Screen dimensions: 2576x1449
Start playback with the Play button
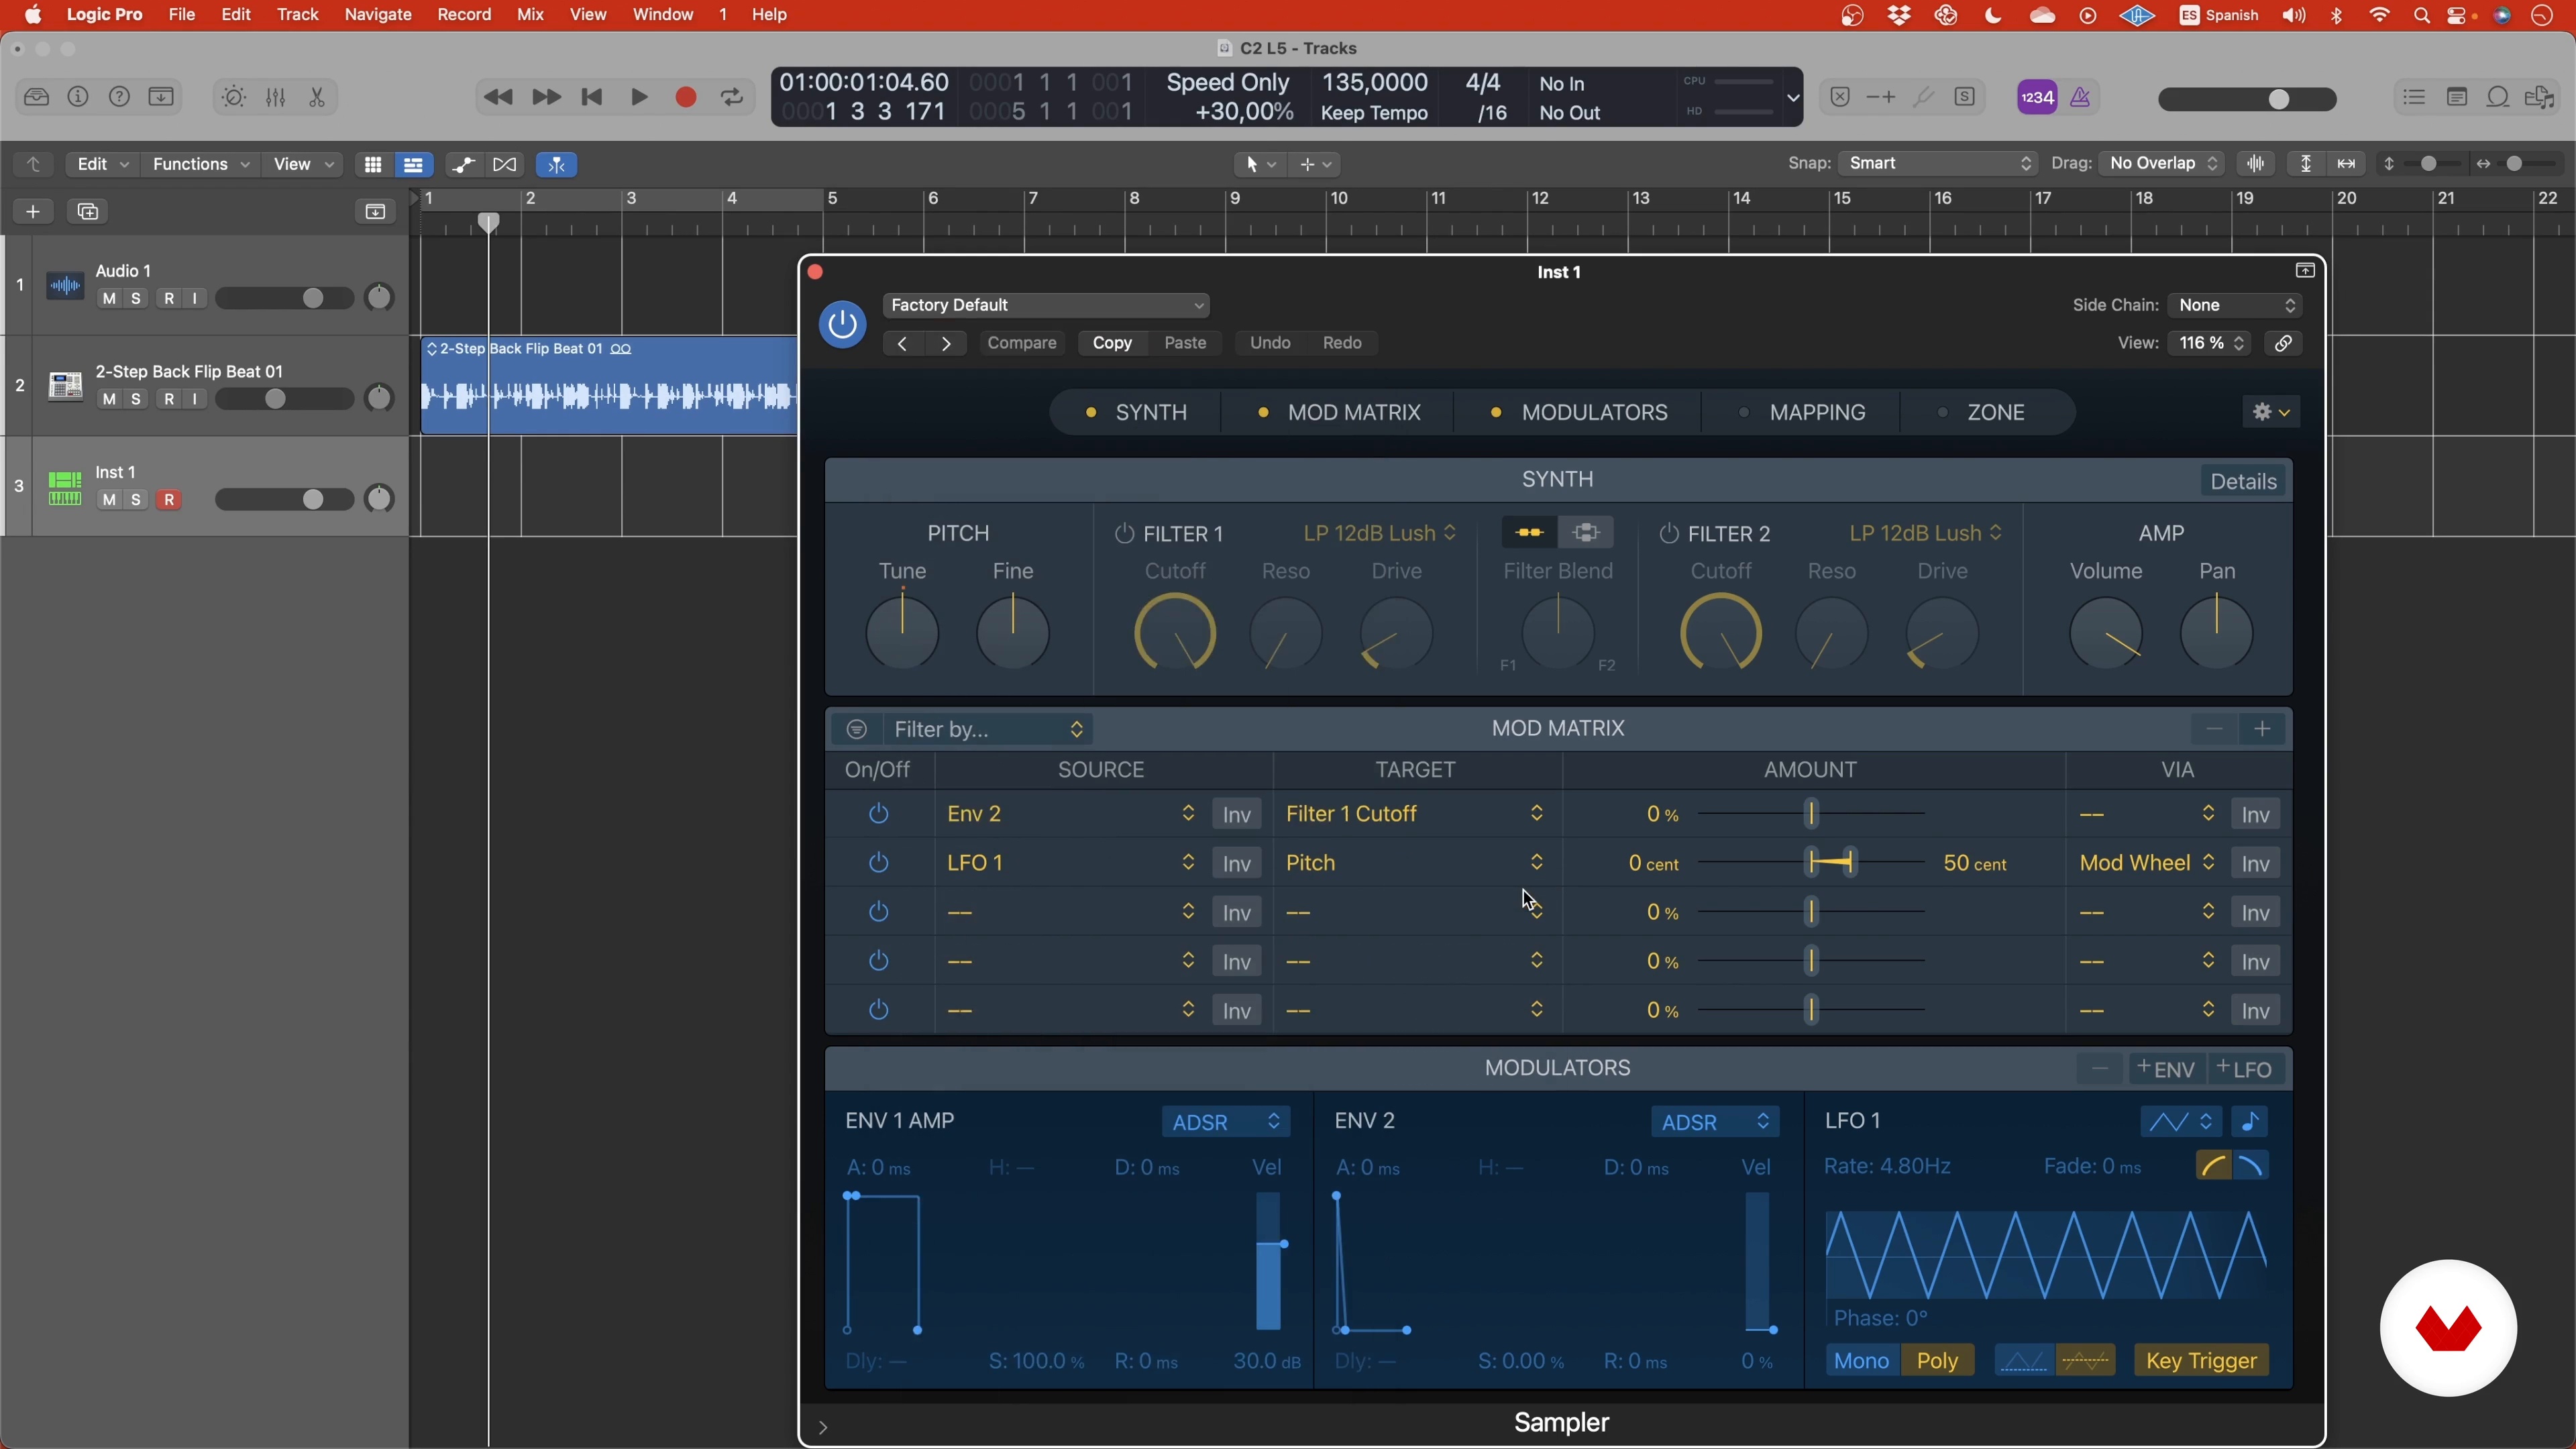(639, 97)
